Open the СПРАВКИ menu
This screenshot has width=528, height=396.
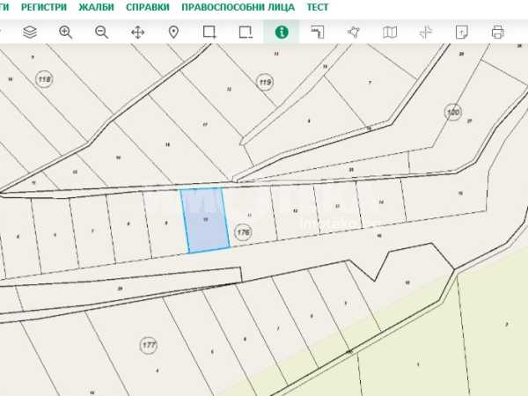pos(148,7)
